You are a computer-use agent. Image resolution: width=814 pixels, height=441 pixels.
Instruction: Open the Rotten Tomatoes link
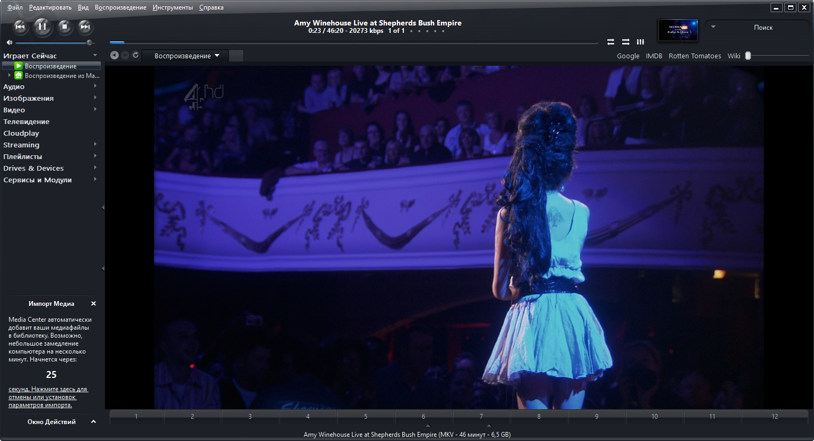(x=695, y=56)
